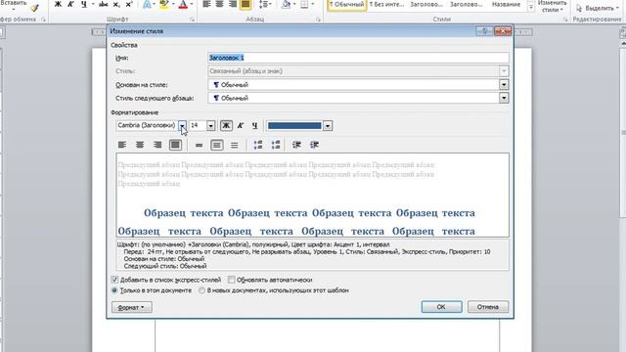
Task: Choose 1.5 line spacing in dialog
Action: coord(217,145)
